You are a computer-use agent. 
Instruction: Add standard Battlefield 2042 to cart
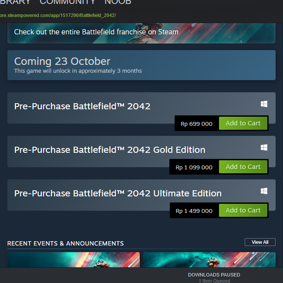click(x=243, y=123)
